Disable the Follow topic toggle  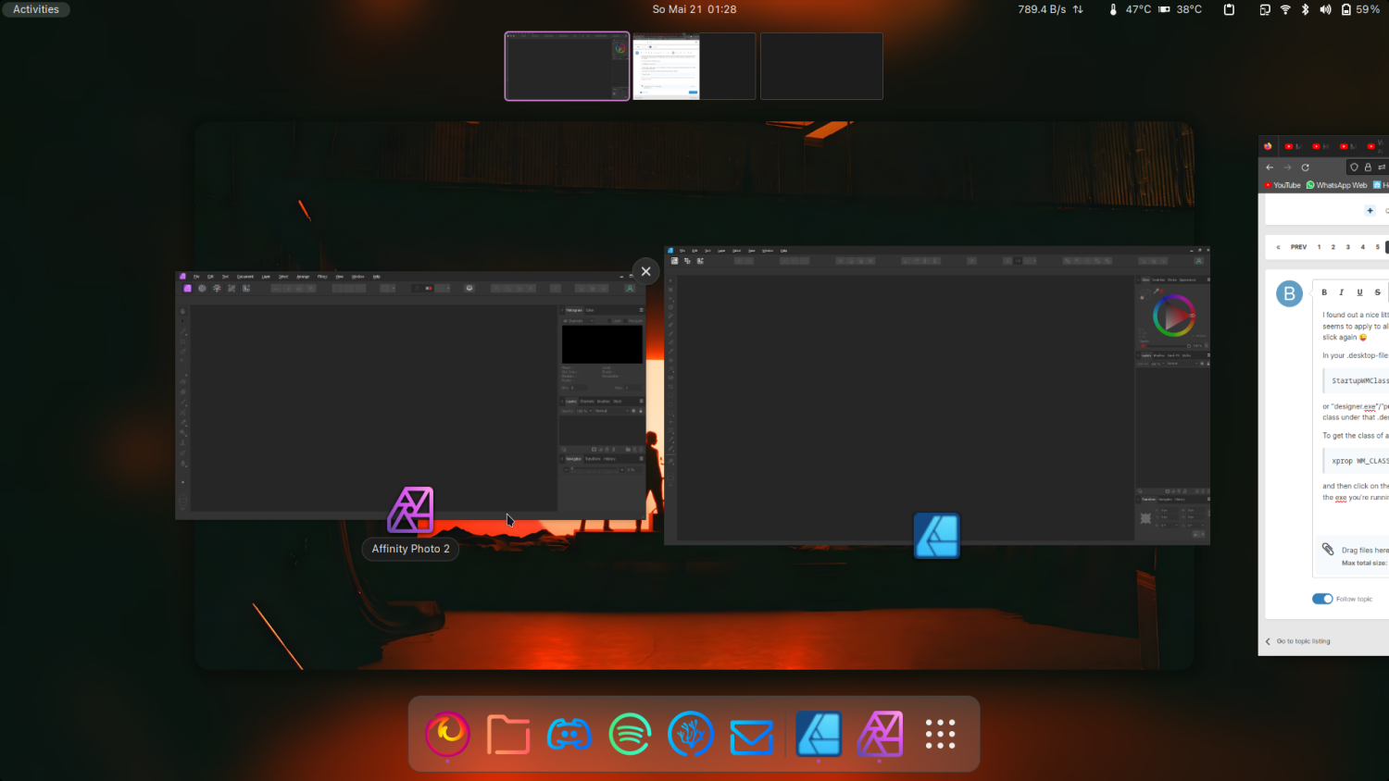1322,599
